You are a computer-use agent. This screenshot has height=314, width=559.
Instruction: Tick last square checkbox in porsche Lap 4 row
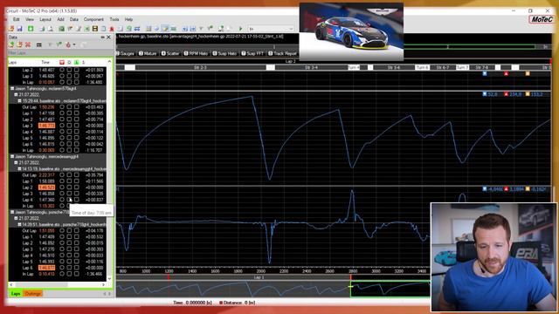coord(77,256)
